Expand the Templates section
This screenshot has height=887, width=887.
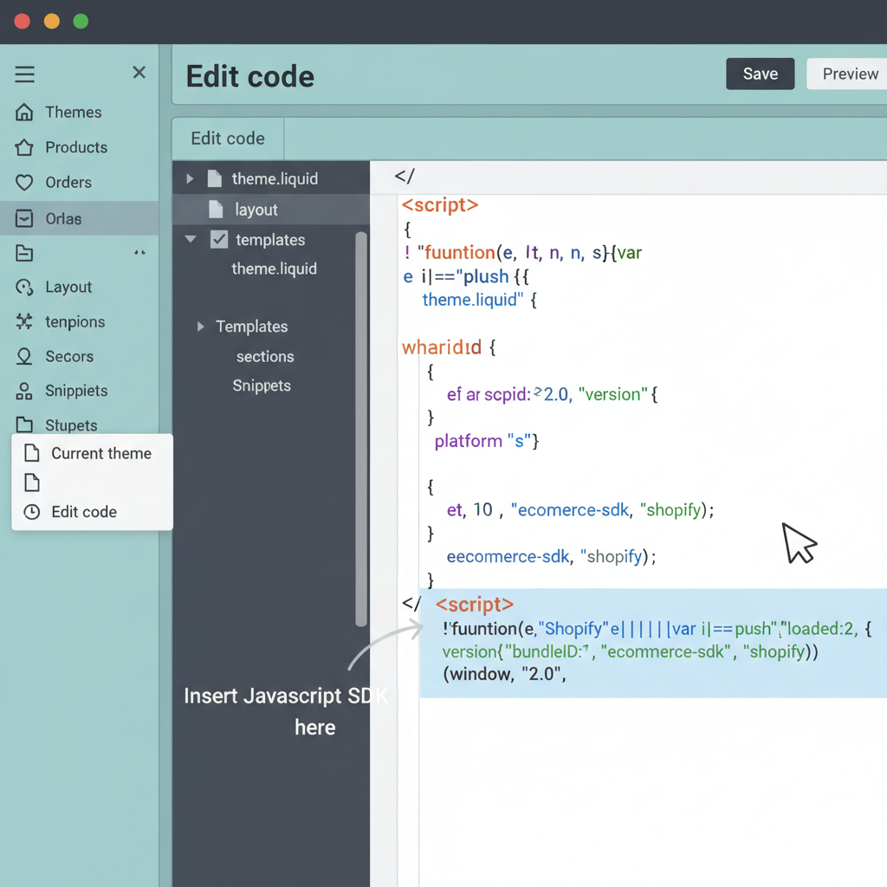click(x=201, y=327)
